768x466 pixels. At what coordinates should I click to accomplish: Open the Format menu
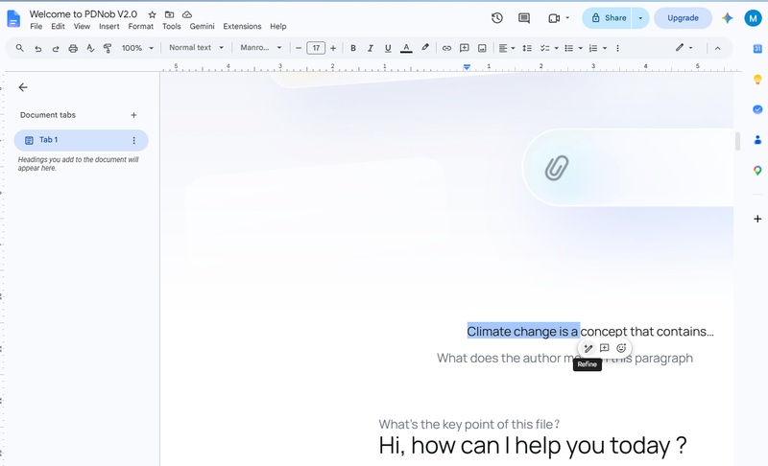[x=140, y=27]
